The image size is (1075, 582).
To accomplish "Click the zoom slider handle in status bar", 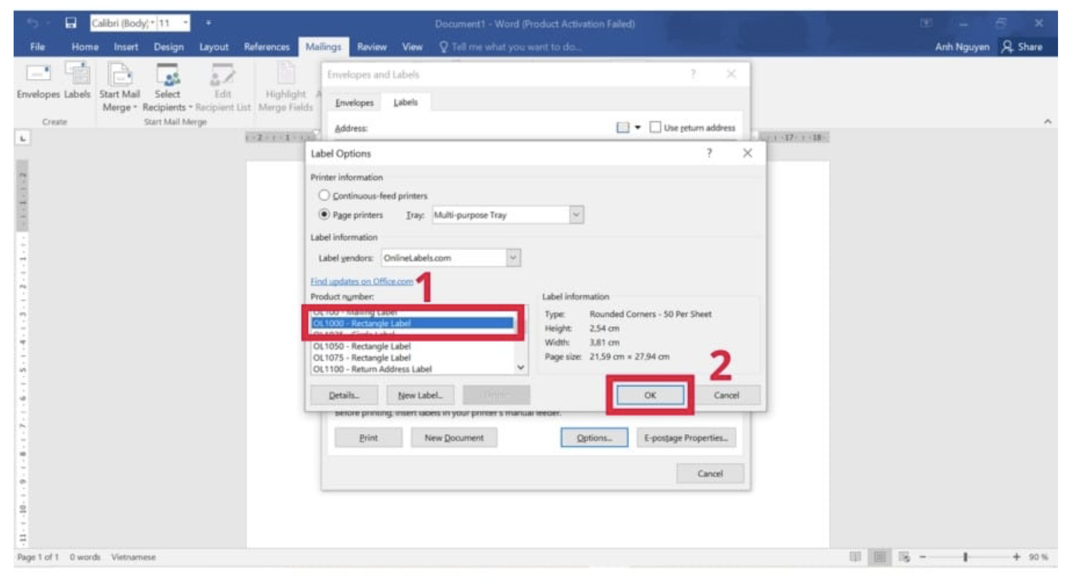I will click(965, 557).
